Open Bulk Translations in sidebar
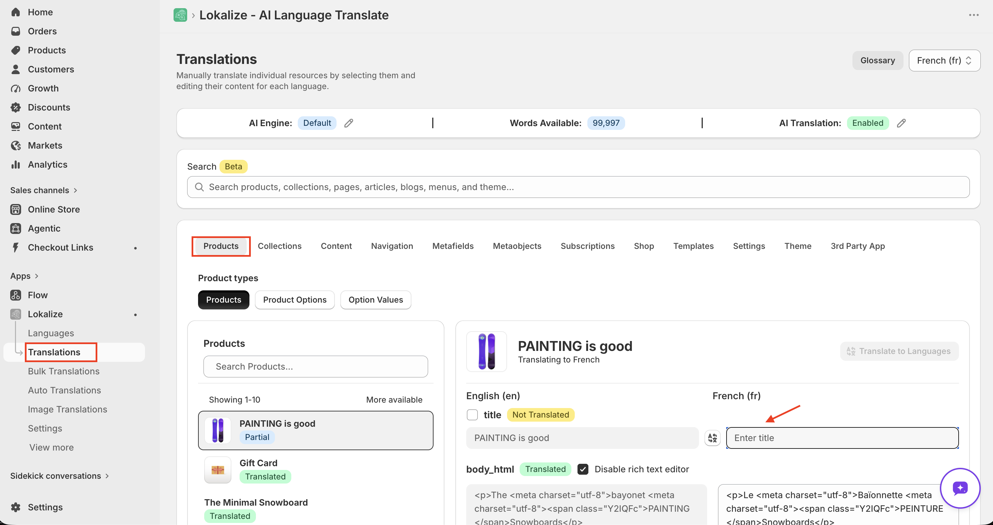The image size is (993, 525). pyautogui.click(x=64, y=371)
